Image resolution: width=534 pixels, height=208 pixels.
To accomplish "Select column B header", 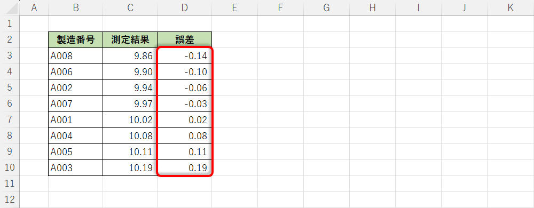I will pyautogui.click(x=76, y=8).
